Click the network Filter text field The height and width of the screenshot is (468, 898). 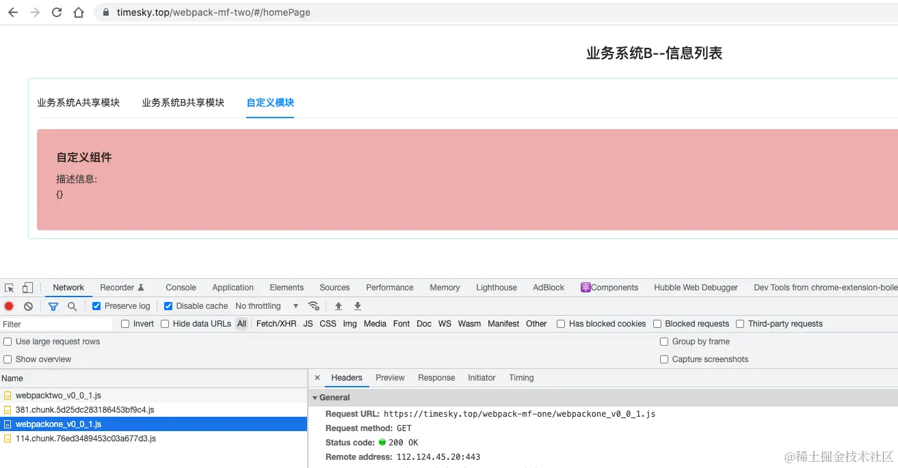point(57,324)
